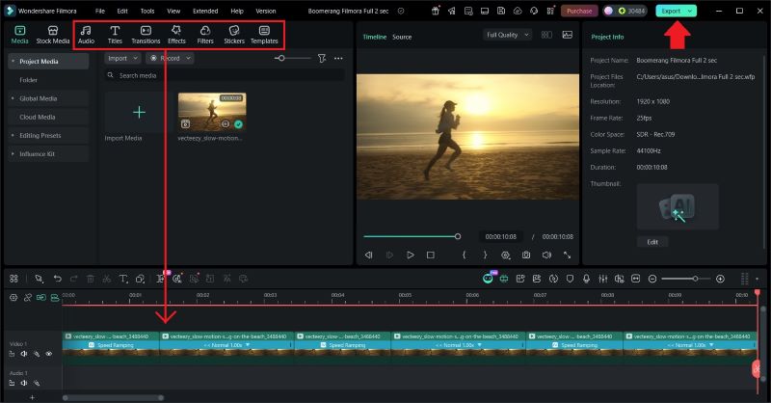This screenshot has height=403, width=771.
Task: Click the Export button
Action: point(671,11)
